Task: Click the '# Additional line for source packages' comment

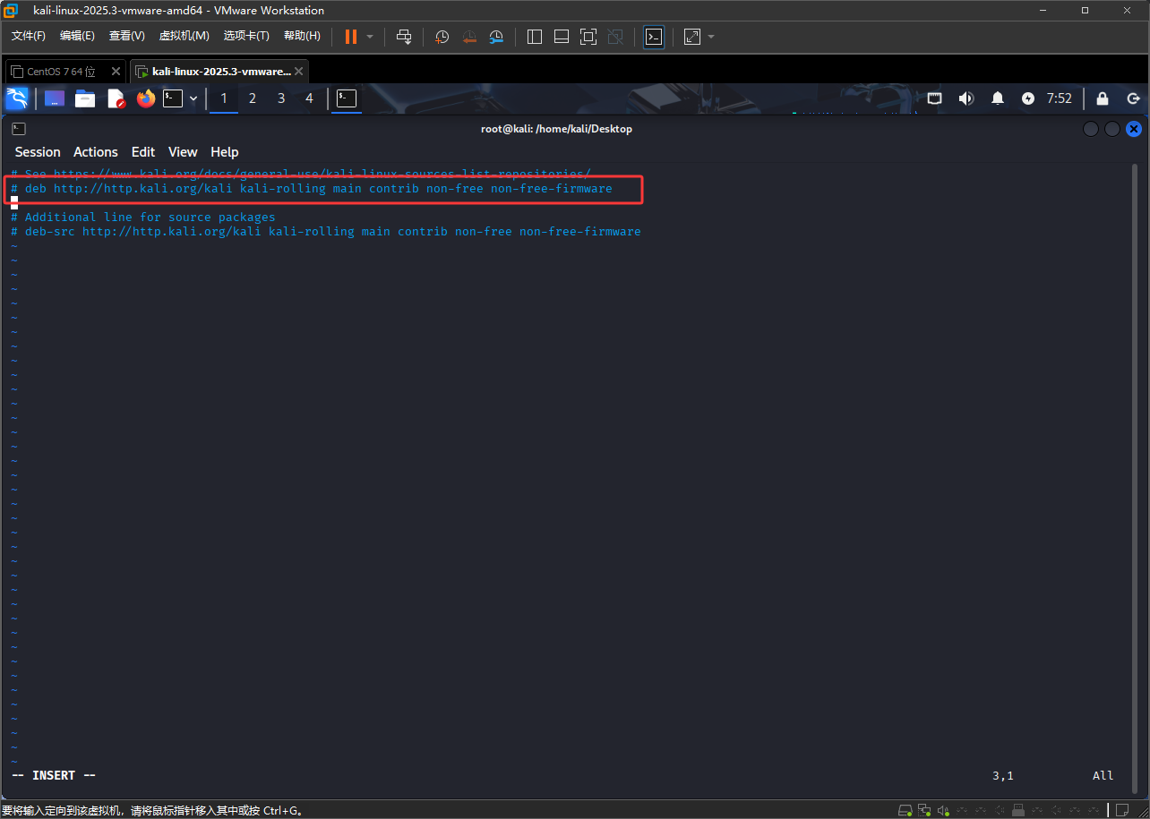Action: tap(143, 217)
